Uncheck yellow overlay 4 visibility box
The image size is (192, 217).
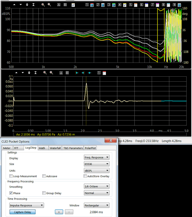click(x=124, y=5)
